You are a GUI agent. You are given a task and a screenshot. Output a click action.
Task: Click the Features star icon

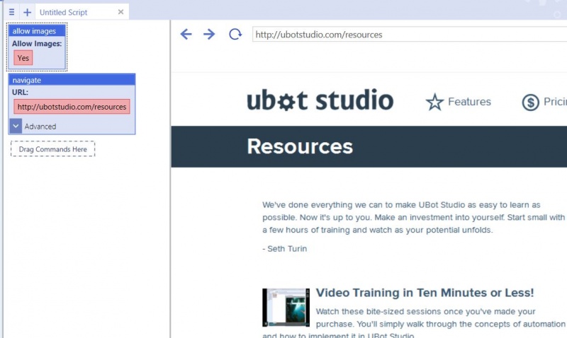pyautogui.click(x=434, y=102)
